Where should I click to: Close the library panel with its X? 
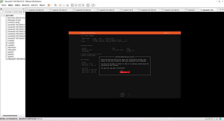click(x=23, y=9)
